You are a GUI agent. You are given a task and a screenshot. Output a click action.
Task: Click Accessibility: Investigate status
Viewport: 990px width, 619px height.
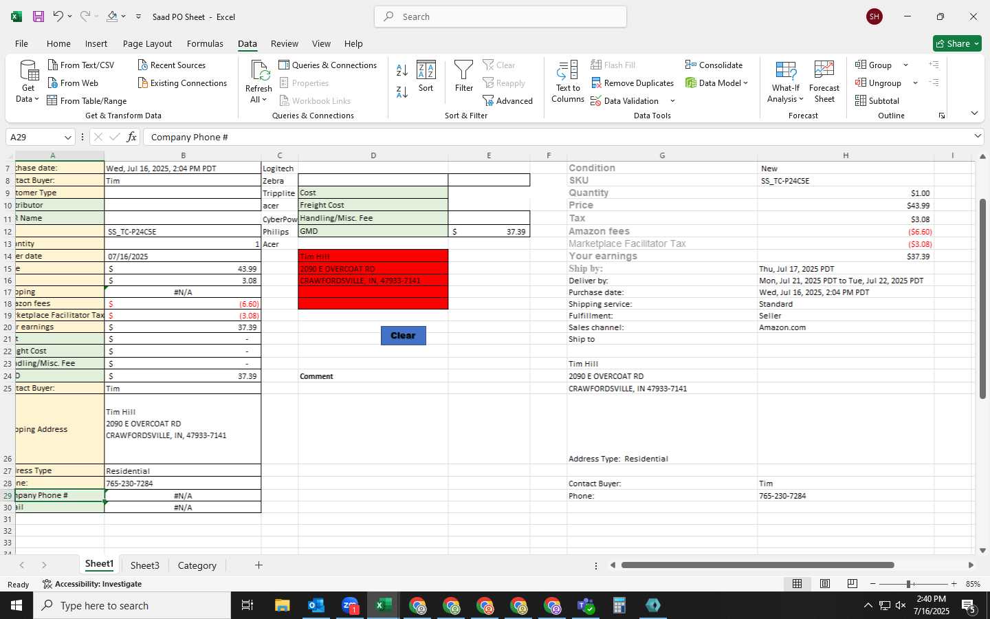92,584
